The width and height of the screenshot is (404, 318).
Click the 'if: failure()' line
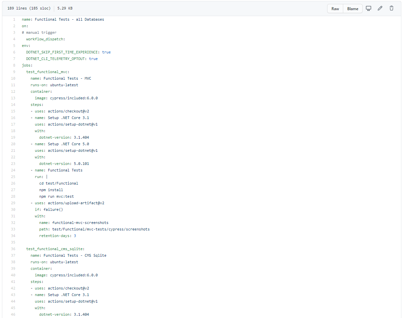point(49,209)
